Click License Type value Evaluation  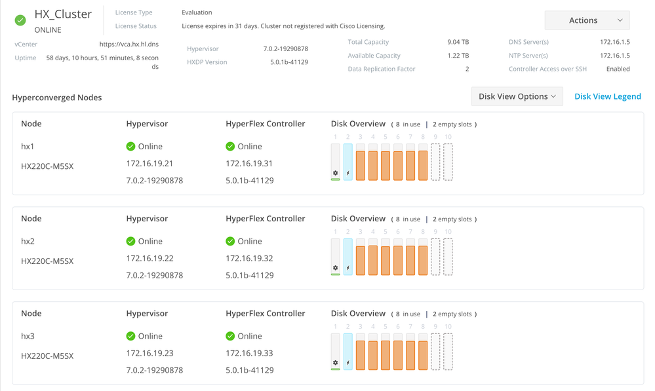coord(197,12)
